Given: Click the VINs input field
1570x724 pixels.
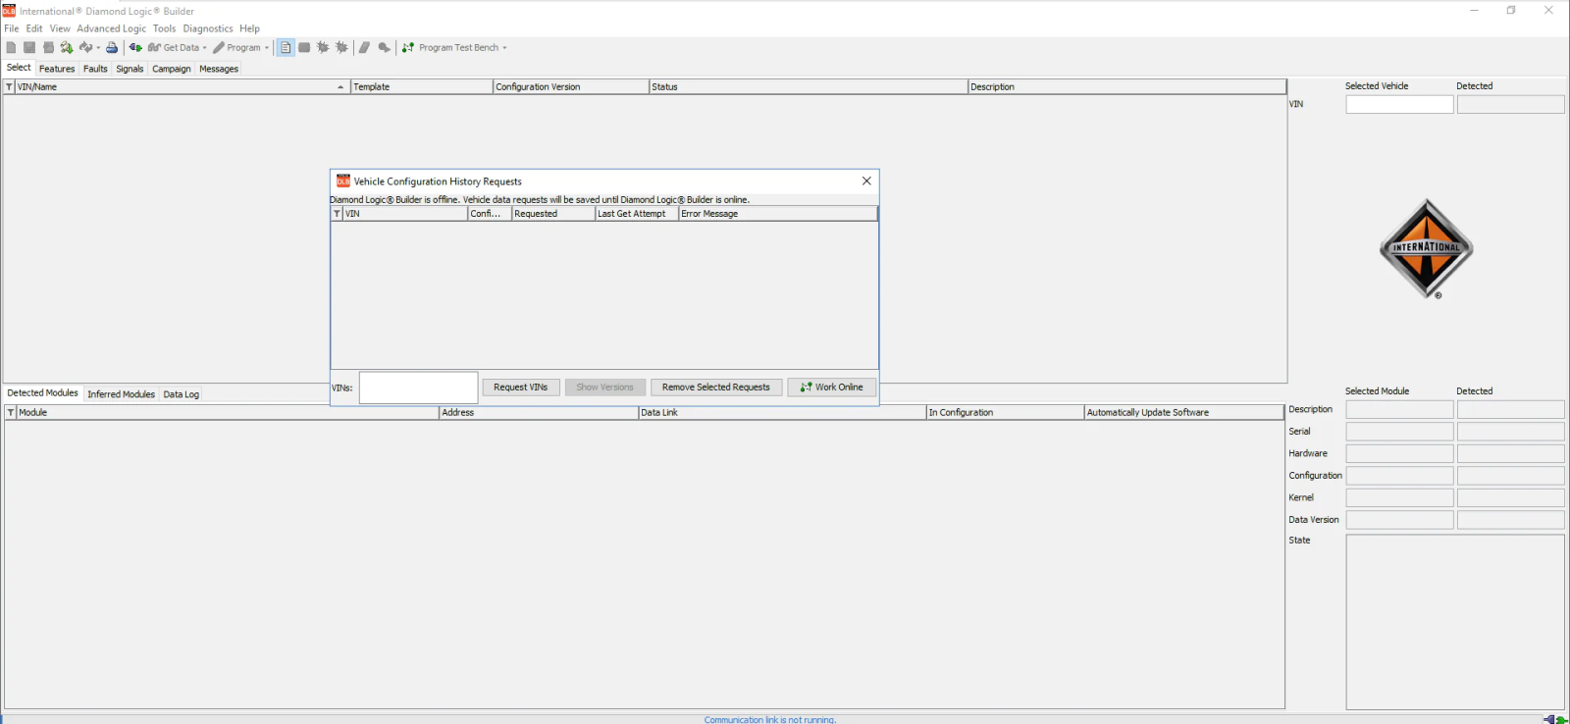Looking at the screenshot, I should 419,388.
